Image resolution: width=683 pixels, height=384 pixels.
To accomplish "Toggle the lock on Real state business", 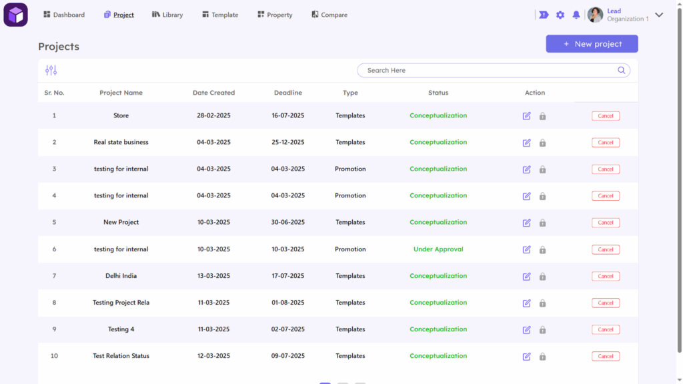I will pos(542,143).
